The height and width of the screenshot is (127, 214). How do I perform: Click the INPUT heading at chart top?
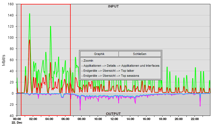coord(113,6)
